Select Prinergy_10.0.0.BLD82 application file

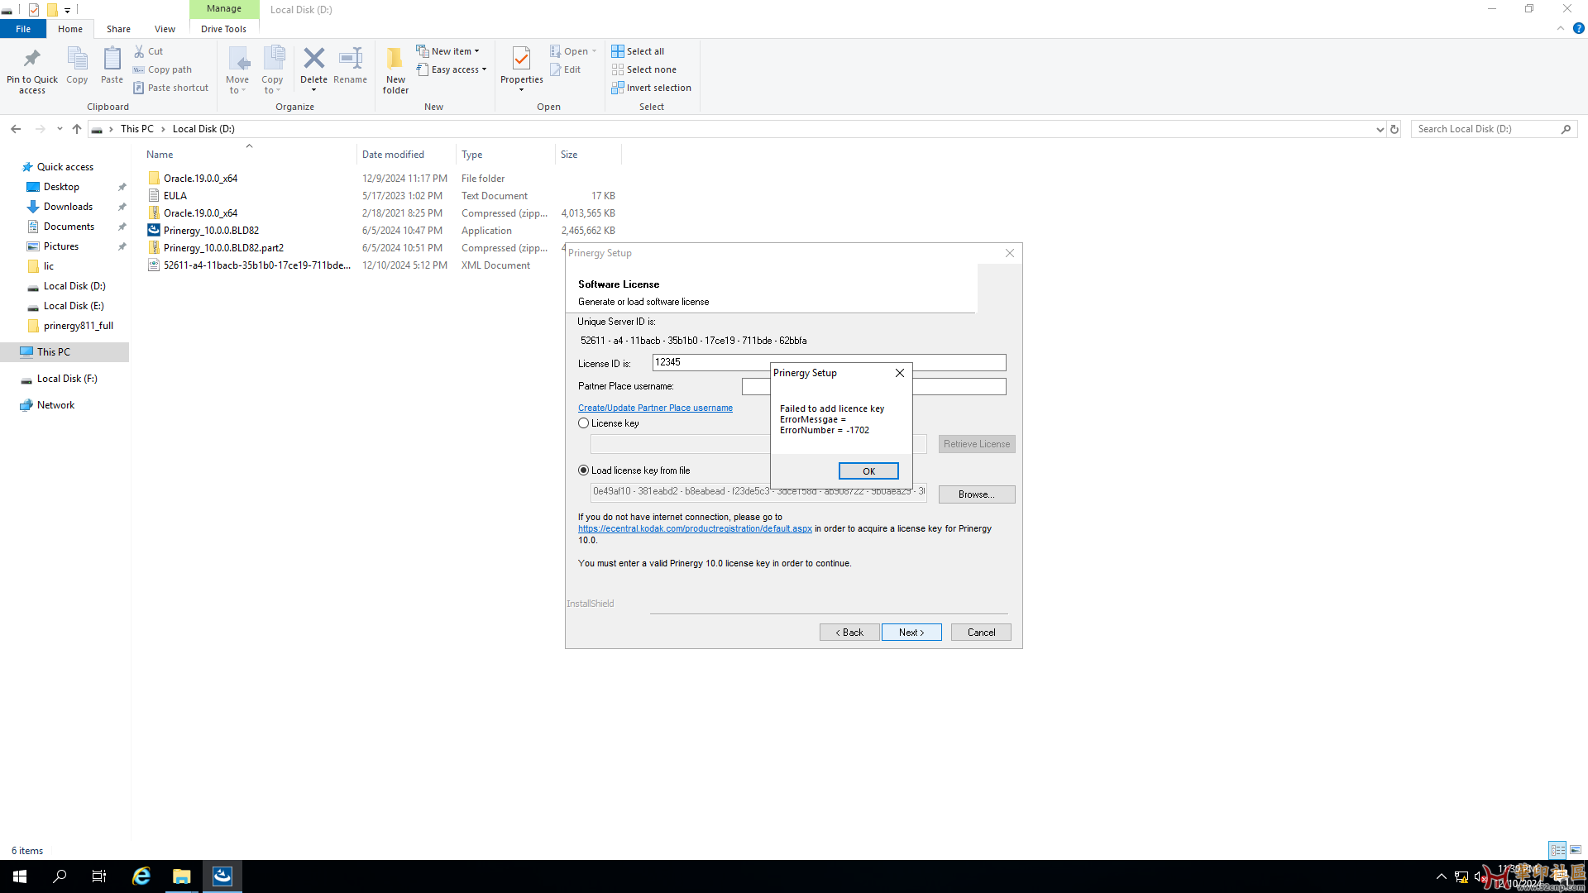[x=211, y=231]
